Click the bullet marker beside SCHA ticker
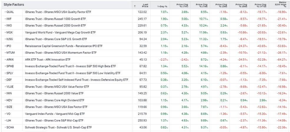 (5, 127)
